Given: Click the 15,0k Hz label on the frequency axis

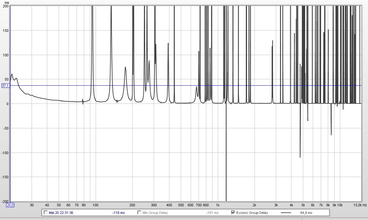Looking at the screenshot, I should click(x=360, y=205).
